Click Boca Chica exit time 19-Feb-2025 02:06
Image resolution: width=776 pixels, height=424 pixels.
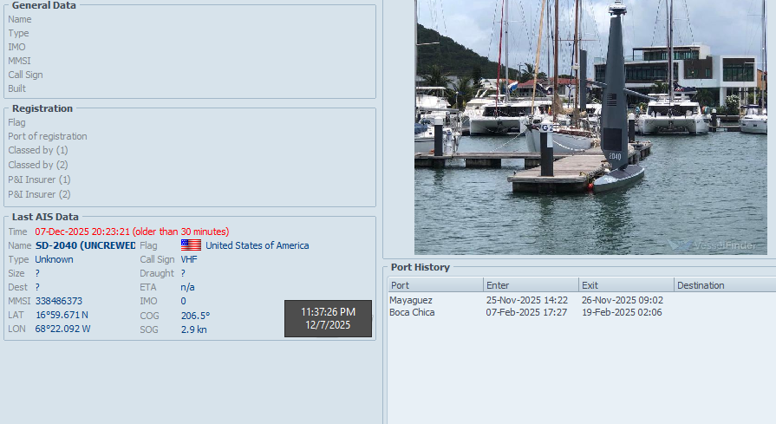coord(622,313)
